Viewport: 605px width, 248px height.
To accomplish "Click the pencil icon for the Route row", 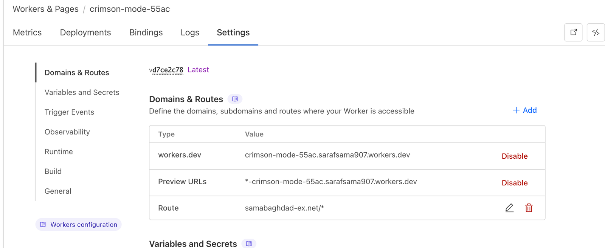I will 509,208.
